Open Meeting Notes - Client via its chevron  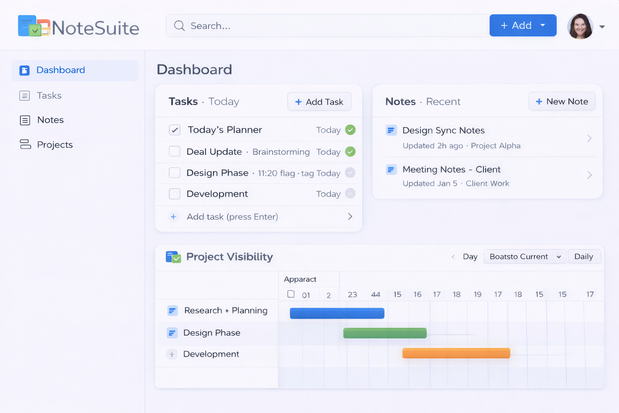589,175
